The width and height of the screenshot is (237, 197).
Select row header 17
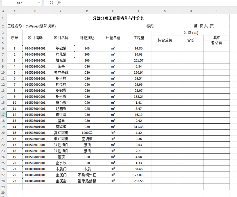(3, 114)
